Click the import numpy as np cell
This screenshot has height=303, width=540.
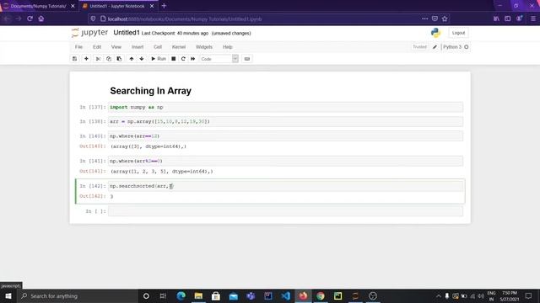285,107
